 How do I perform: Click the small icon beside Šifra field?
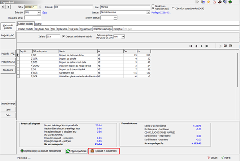(40, 7)
